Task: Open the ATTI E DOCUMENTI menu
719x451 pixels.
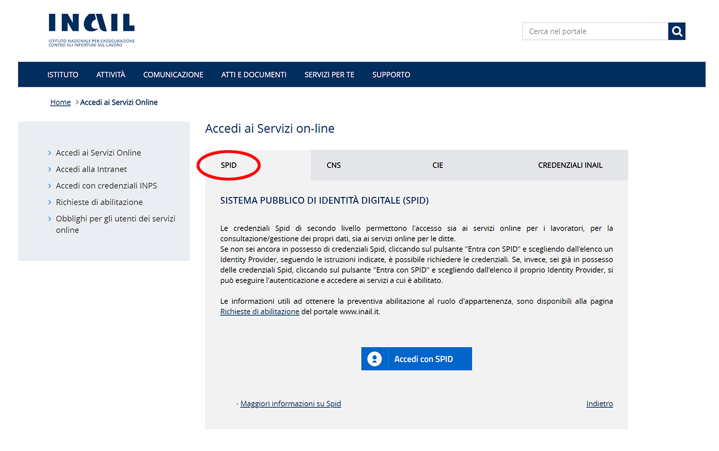Action: coord(254,75)
